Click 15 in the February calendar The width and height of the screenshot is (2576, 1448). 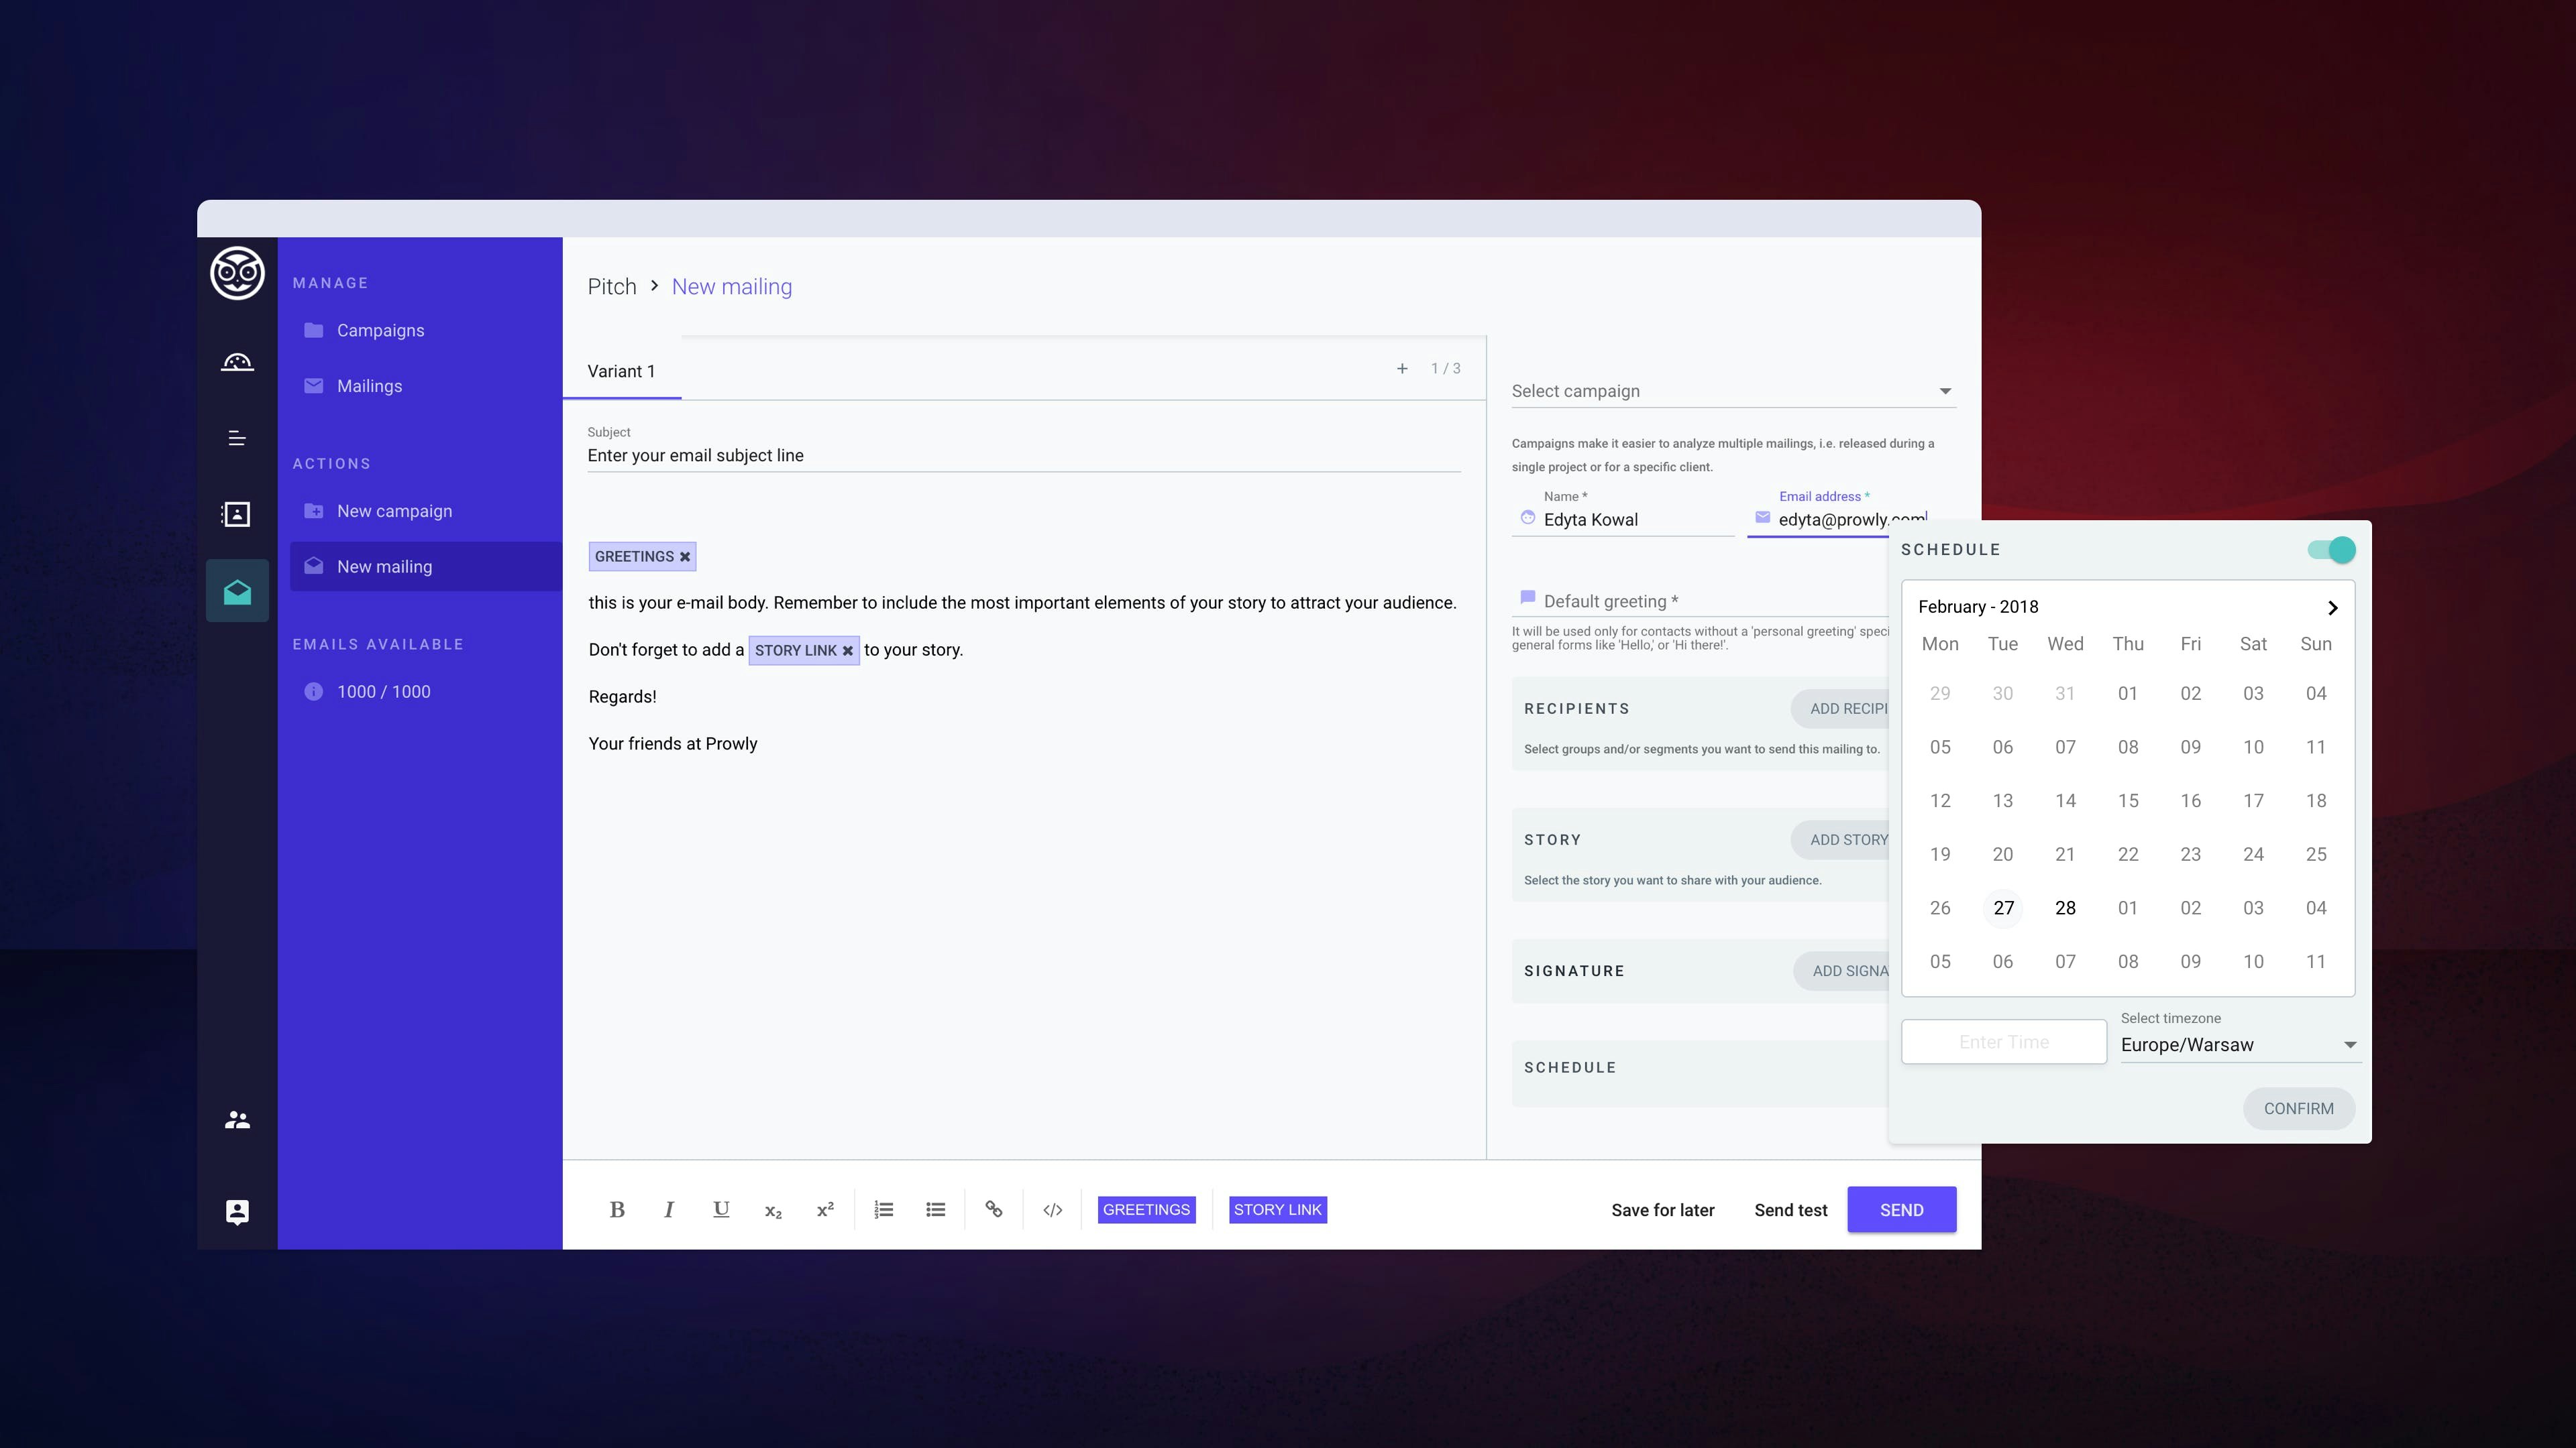[x=2128, y=802]
